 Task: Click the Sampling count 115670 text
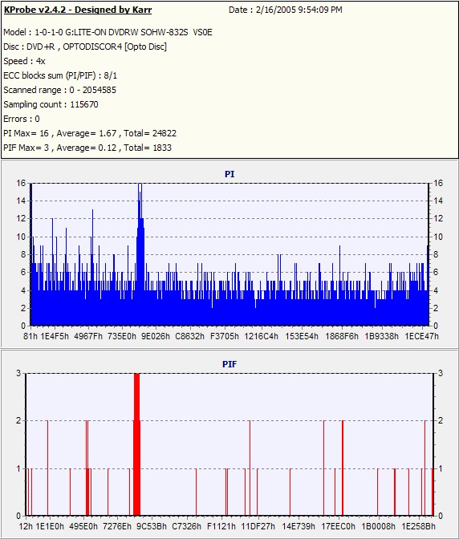pyautogui.click(x=51, y=104)
